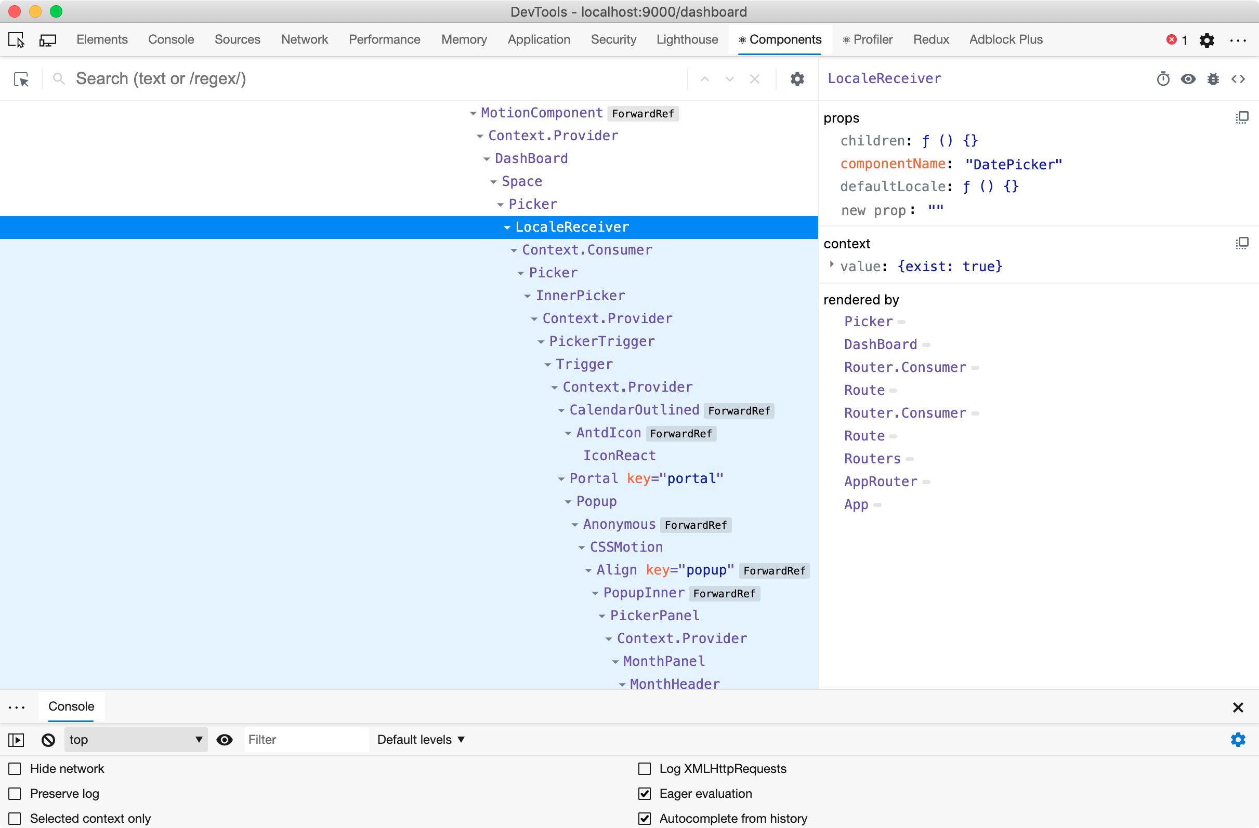Select the element inspection tool in DevTools toolbar
The image size is (1259, 828).
17,39
